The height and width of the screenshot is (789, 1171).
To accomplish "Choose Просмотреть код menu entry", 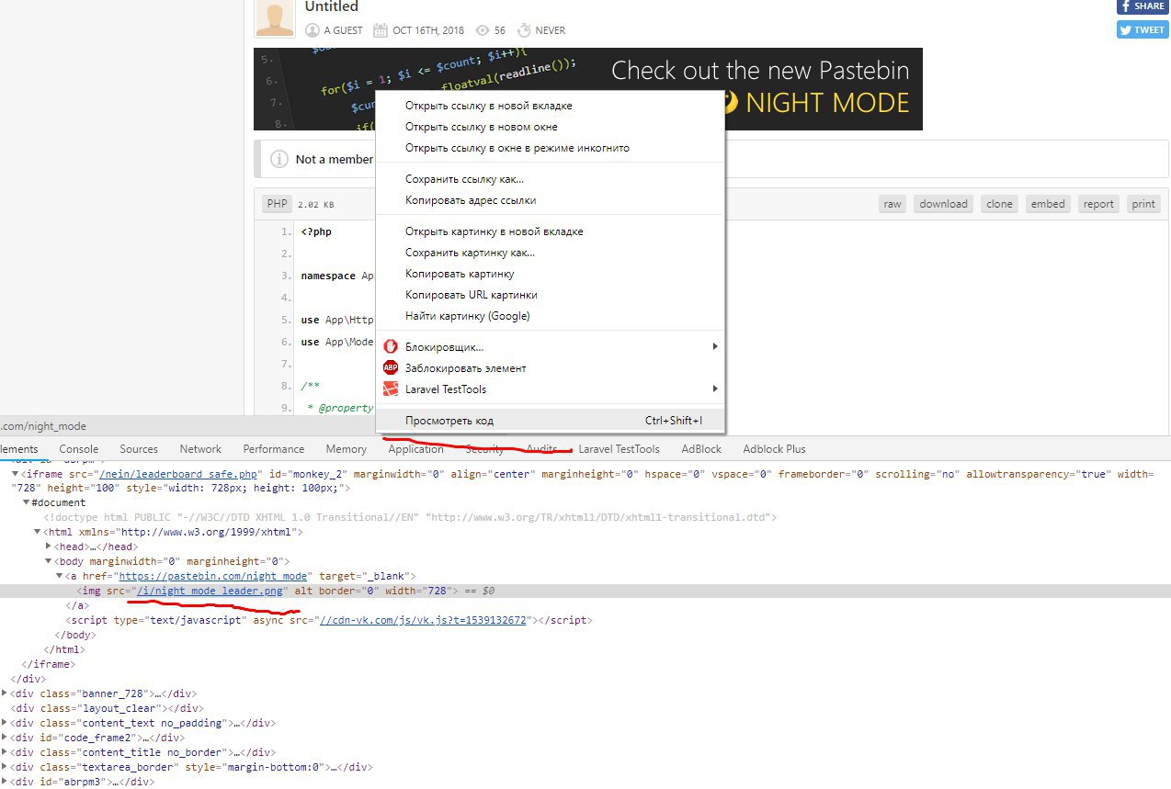I will pos(551,421).
